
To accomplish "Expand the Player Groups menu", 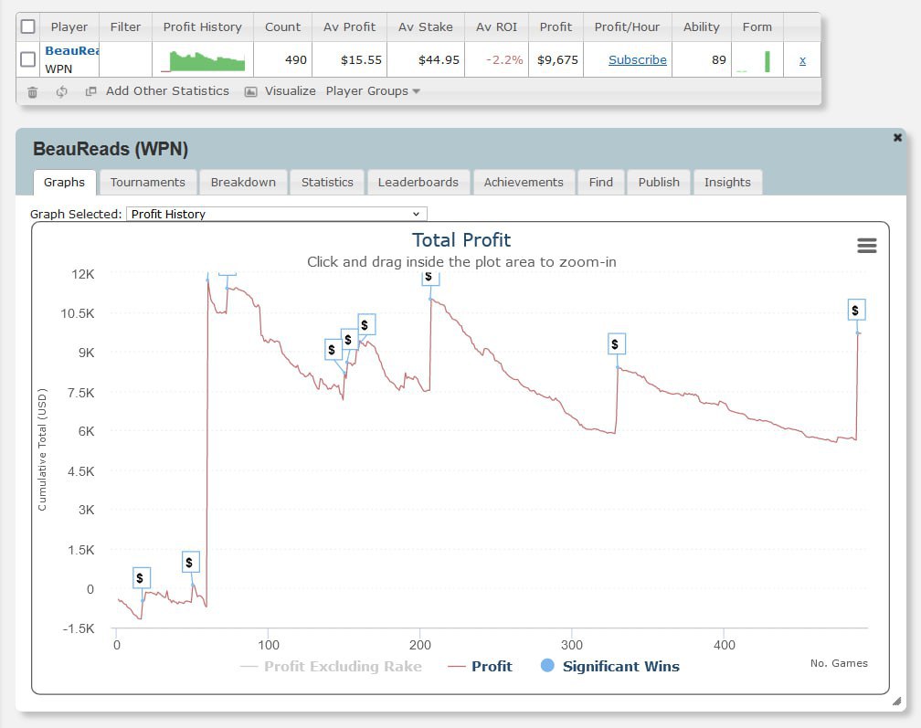I will pyautogui.click(x=373, y=91).
